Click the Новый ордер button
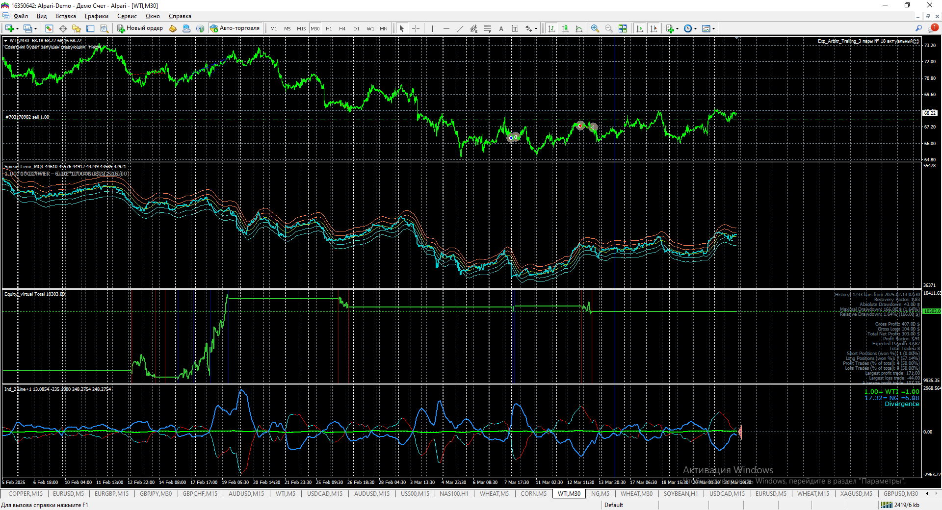This screenshot has width=942, height=510. (140, 28)
